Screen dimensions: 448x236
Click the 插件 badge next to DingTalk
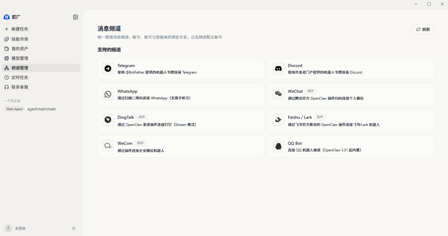point(142,117)
